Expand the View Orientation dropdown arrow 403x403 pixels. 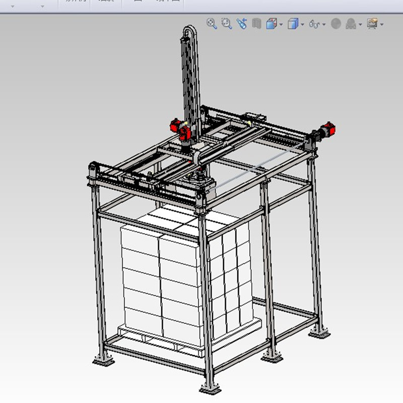281,25
